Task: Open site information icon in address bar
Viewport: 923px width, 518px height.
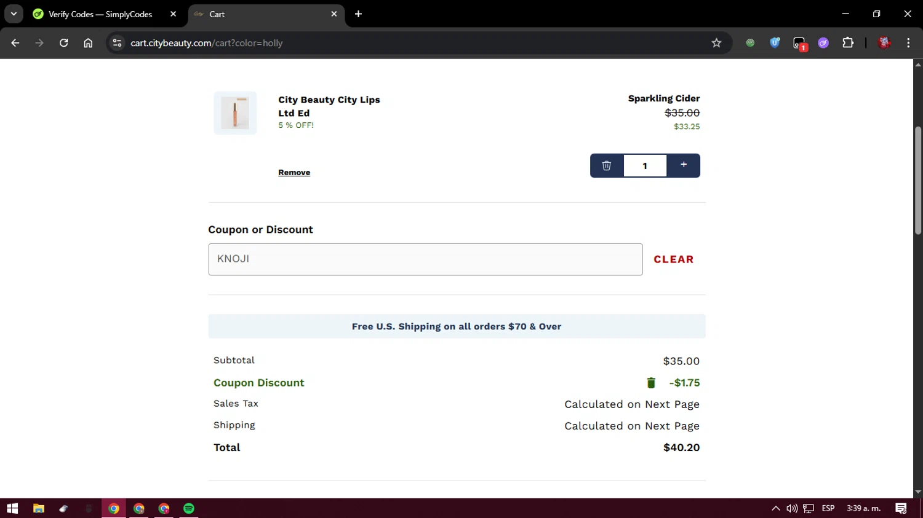Action: (118, 43)
